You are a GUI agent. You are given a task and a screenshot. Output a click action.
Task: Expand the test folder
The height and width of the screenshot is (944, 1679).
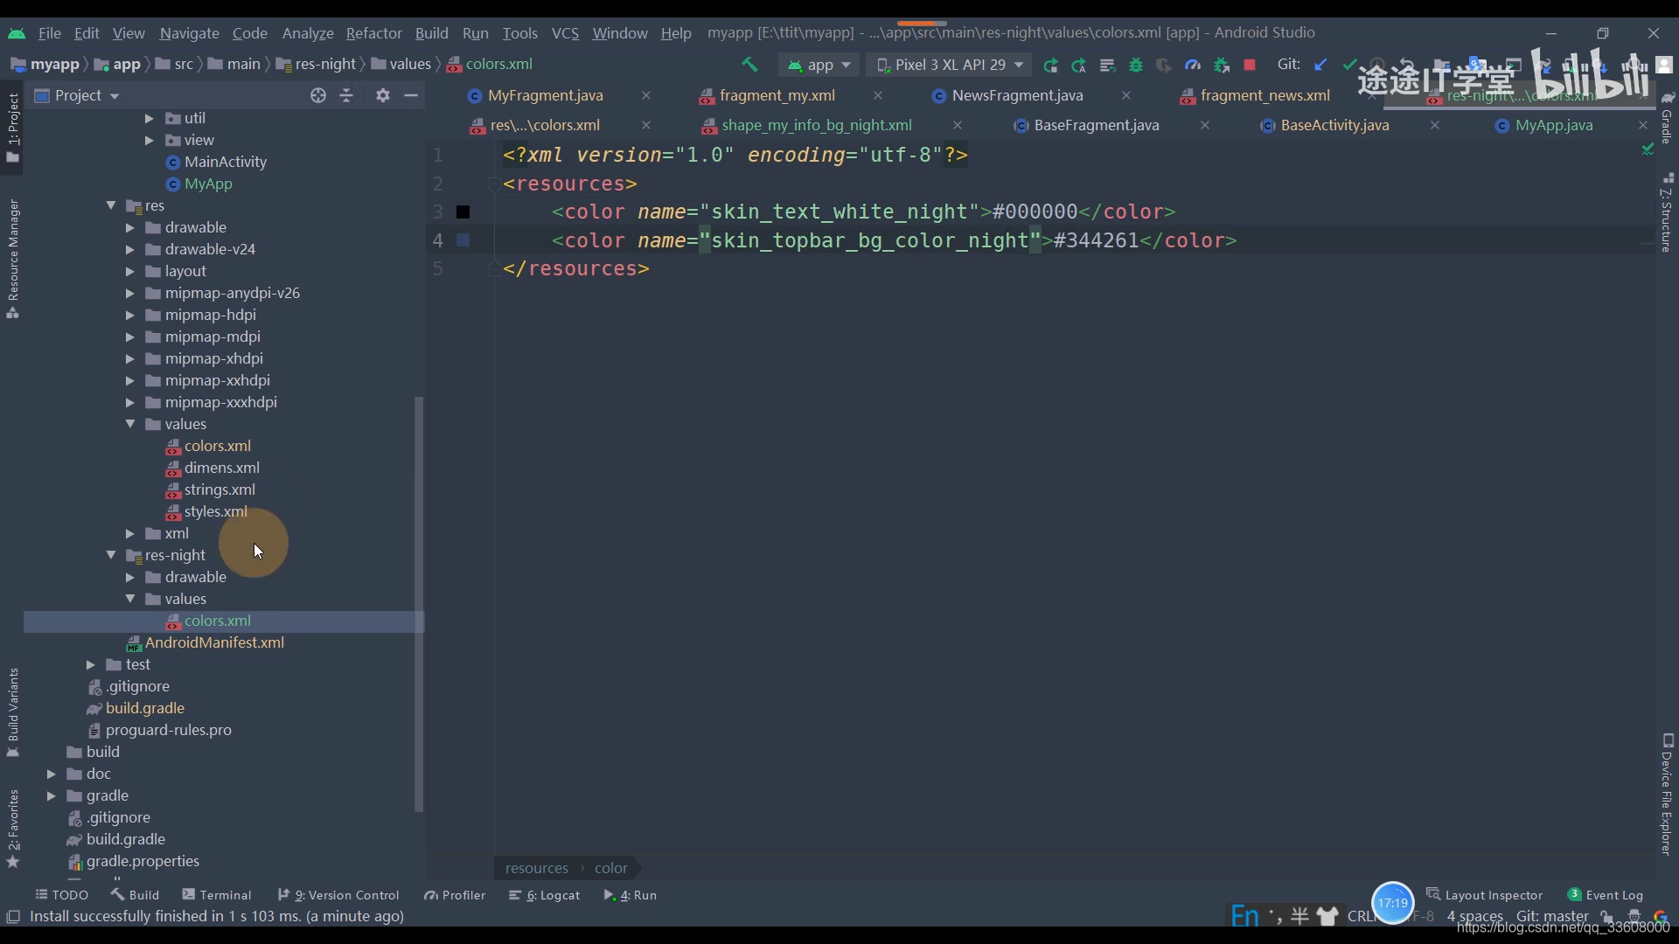coord(91,664)
